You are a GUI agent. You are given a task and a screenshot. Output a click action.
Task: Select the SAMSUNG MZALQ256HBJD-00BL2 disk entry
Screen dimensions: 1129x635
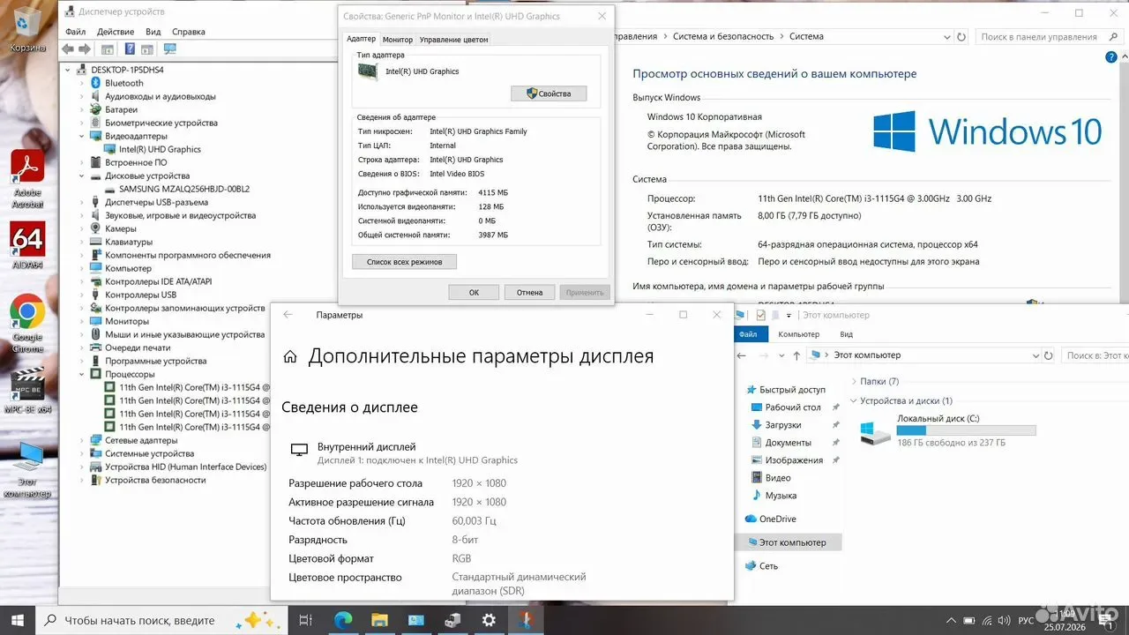tap(183, 189)
